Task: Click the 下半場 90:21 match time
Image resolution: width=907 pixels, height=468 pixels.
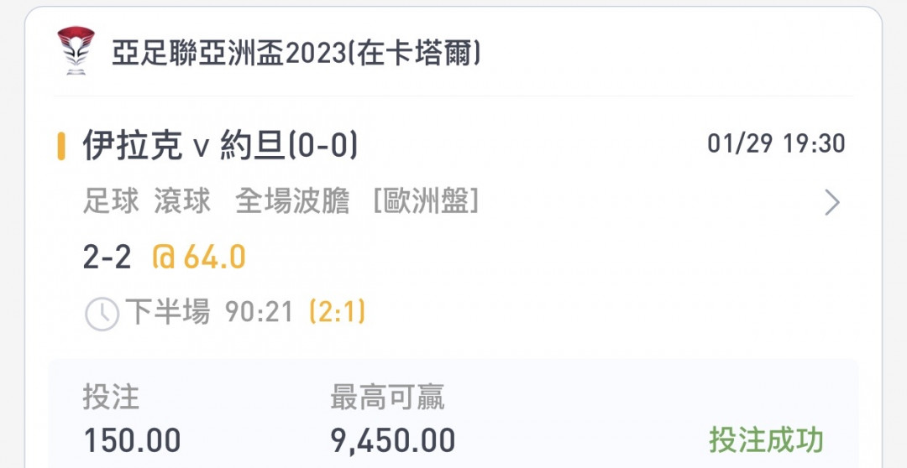Action: (209, 313)
